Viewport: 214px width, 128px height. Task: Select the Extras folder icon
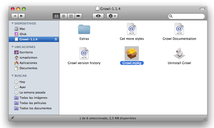(84, 29)
